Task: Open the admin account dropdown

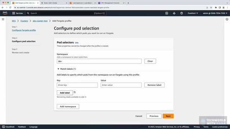Action: click(215, 13)
